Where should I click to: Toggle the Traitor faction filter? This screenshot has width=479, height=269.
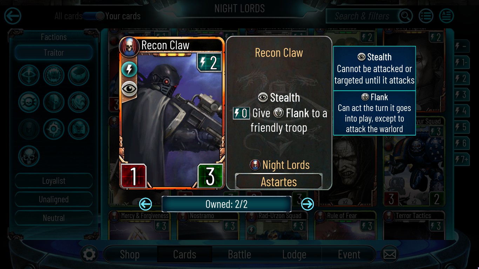click(54, 53)
